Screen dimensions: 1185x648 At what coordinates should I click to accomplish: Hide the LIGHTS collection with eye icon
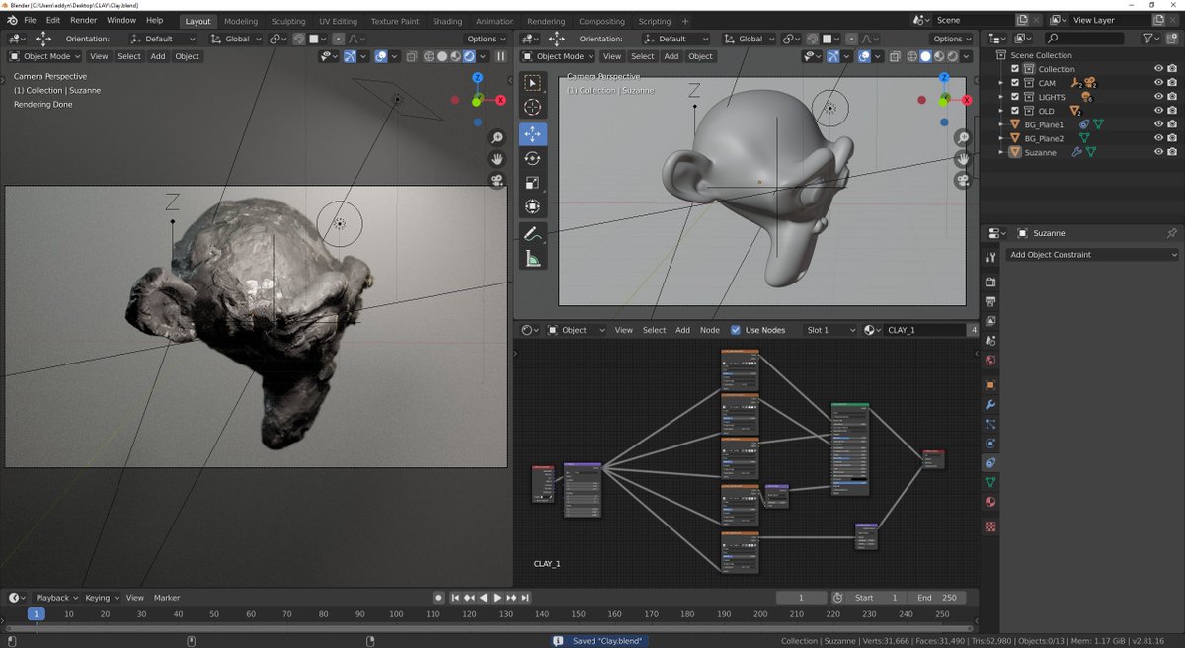[1158, 97]
